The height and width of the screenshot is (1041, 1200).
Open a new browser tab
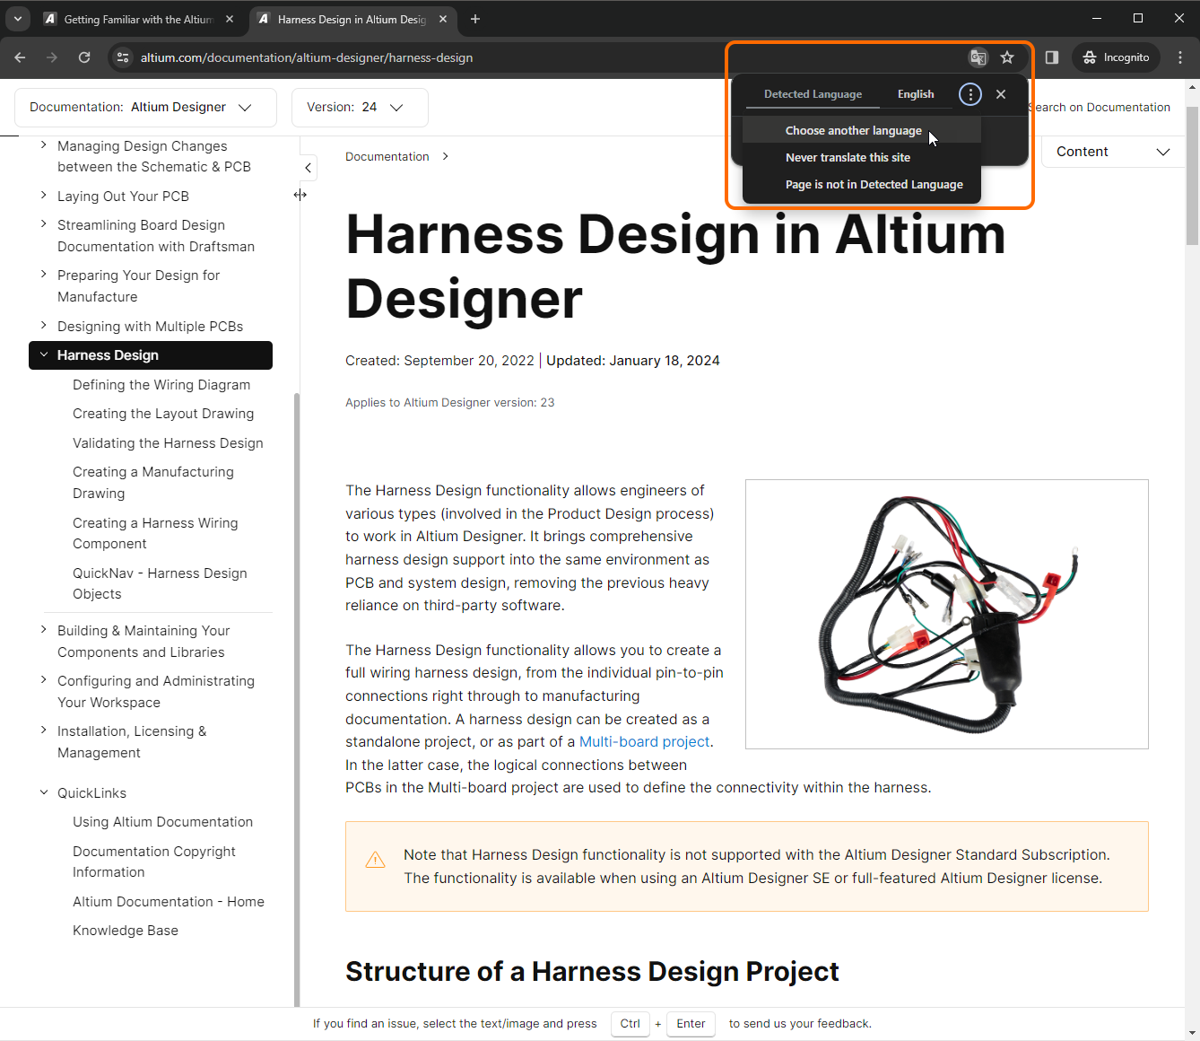pyautogui.click(x=475, y=19)
